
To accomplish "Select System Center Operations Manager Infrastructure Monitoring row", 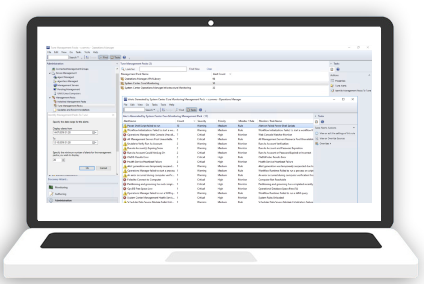I will [x=224, y=88].
